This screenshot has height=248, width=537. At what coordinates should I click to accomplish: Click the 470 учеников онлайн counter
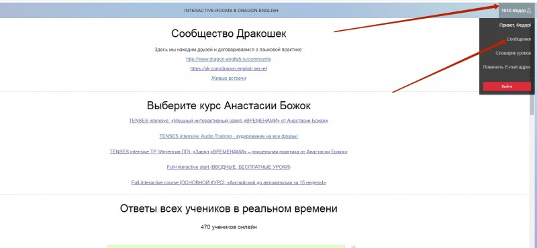pos(228,227)
